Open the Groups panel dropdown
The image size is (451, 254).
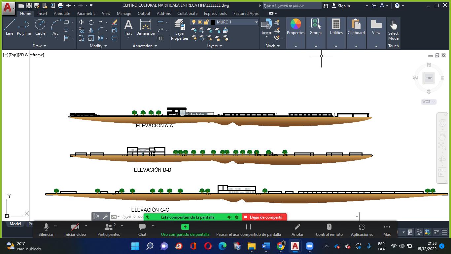[x=316, y=46]
